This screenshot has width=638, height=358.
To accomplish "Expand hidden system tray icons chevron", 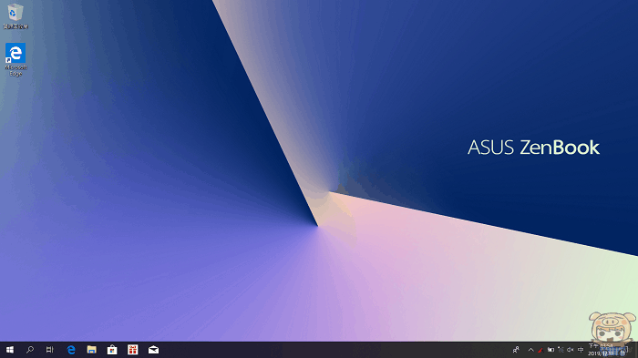I will [x=530, y=350].
